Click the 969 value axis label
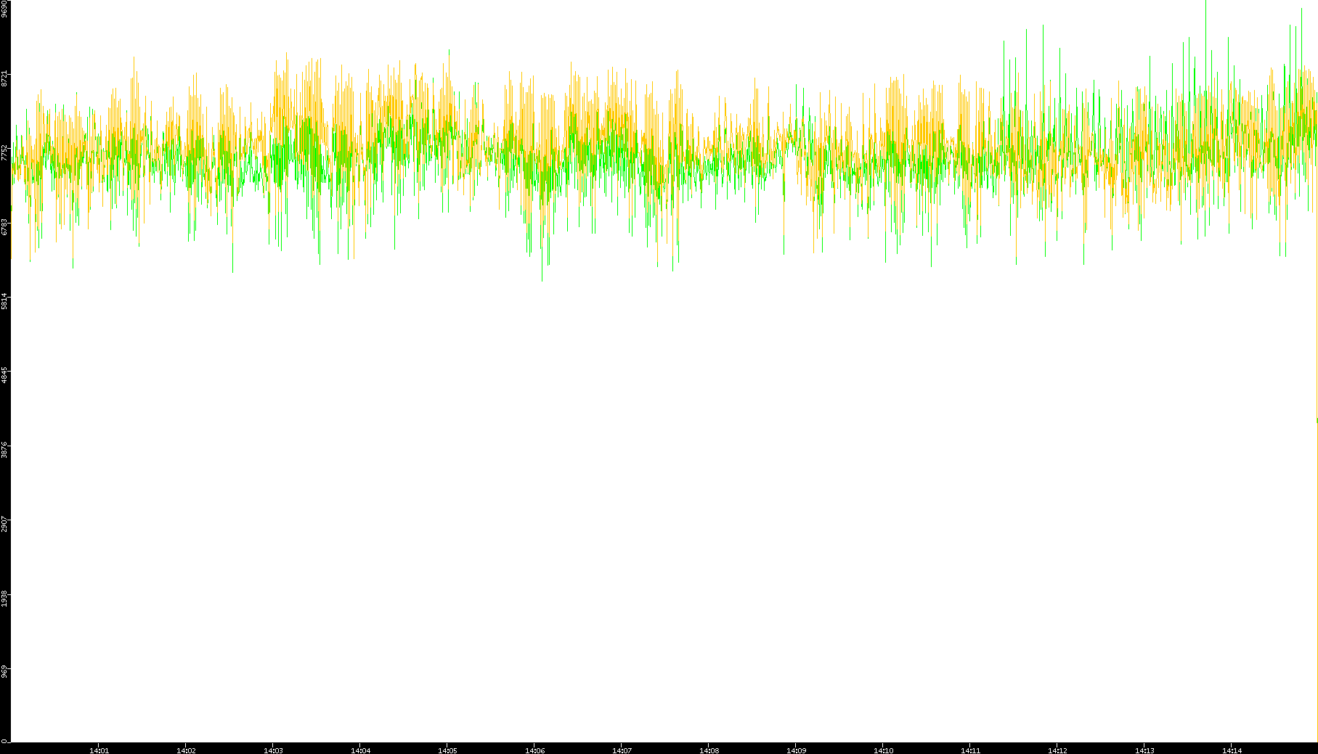Image resolution: width=1318 pixels, height=754 pixels. coord(4,671)
